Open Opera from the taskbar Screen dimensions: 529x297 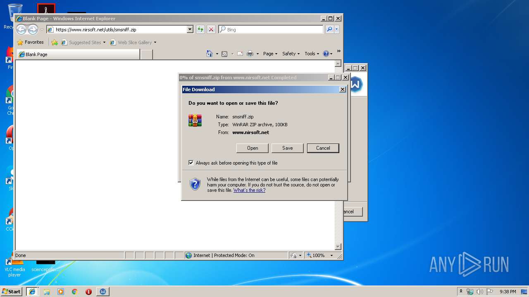[88, 292]
